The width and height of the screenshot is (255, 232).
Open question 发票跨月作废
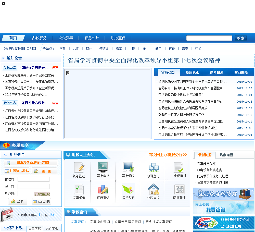pos(206,164)
